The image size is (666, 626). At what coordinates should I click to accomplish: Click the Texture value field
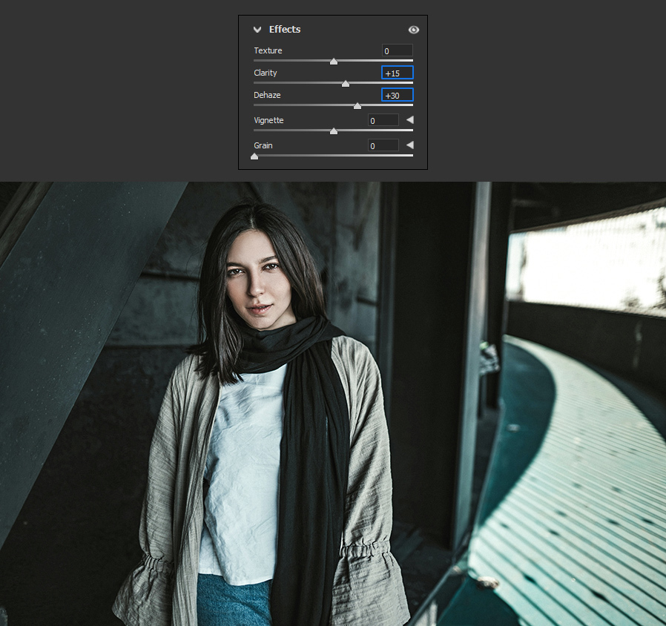pyautogui.click(x=397, y=50)
